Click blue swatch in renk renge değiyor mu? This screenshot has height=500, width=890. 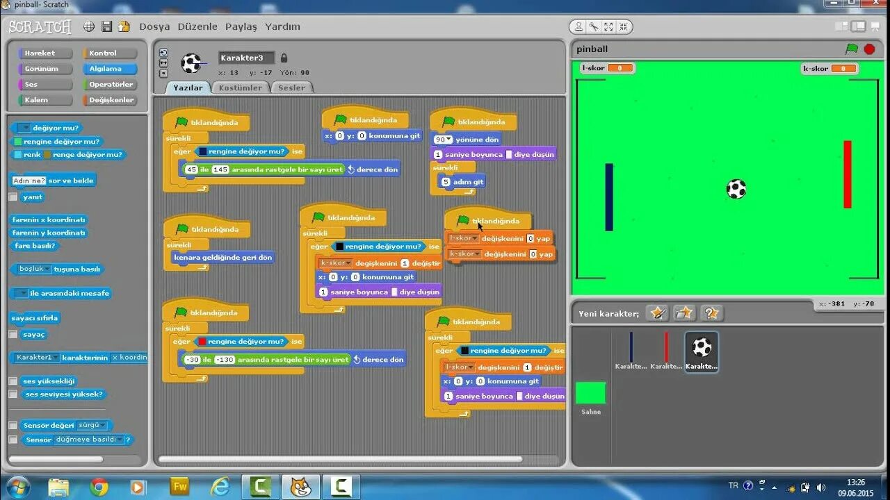pyautogui.click(x=18, y=155)
